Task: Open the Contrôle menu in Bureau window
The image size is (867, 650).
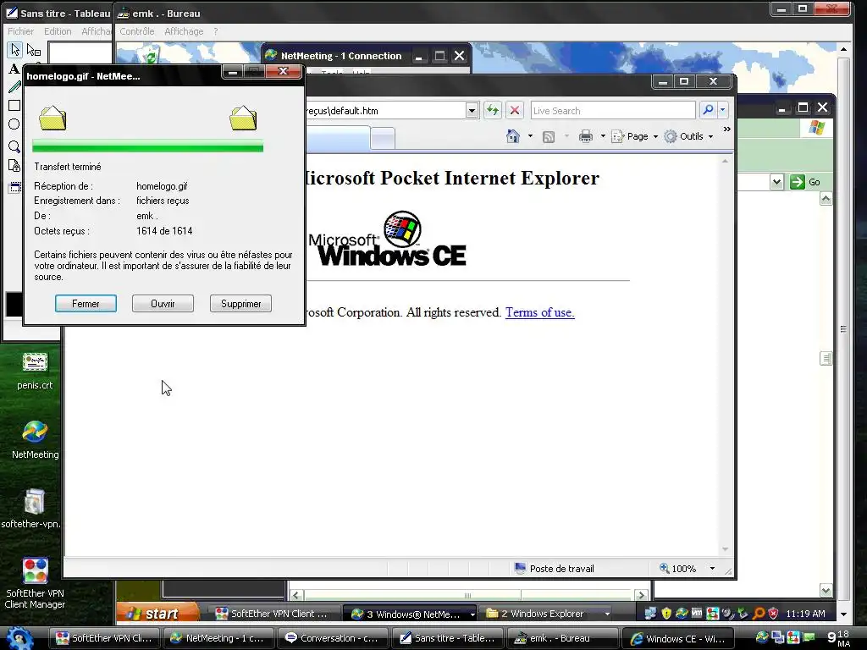Action: (x=137, y=31)
